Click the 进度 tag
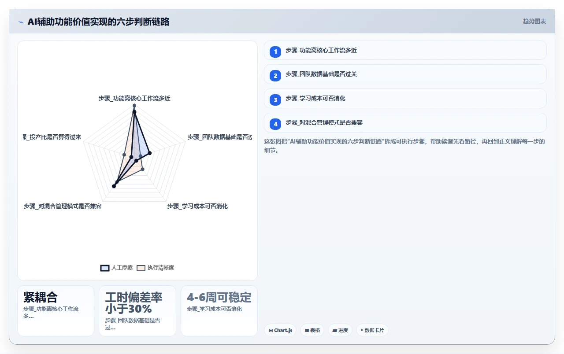Viewport: 564px width, 354px height. coord(340,330)
